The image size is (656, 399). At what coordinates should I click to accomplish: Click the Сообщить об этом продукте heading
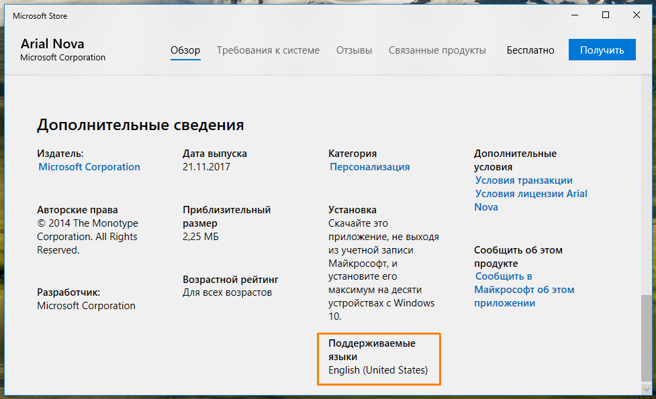click(x=518, y=257)
